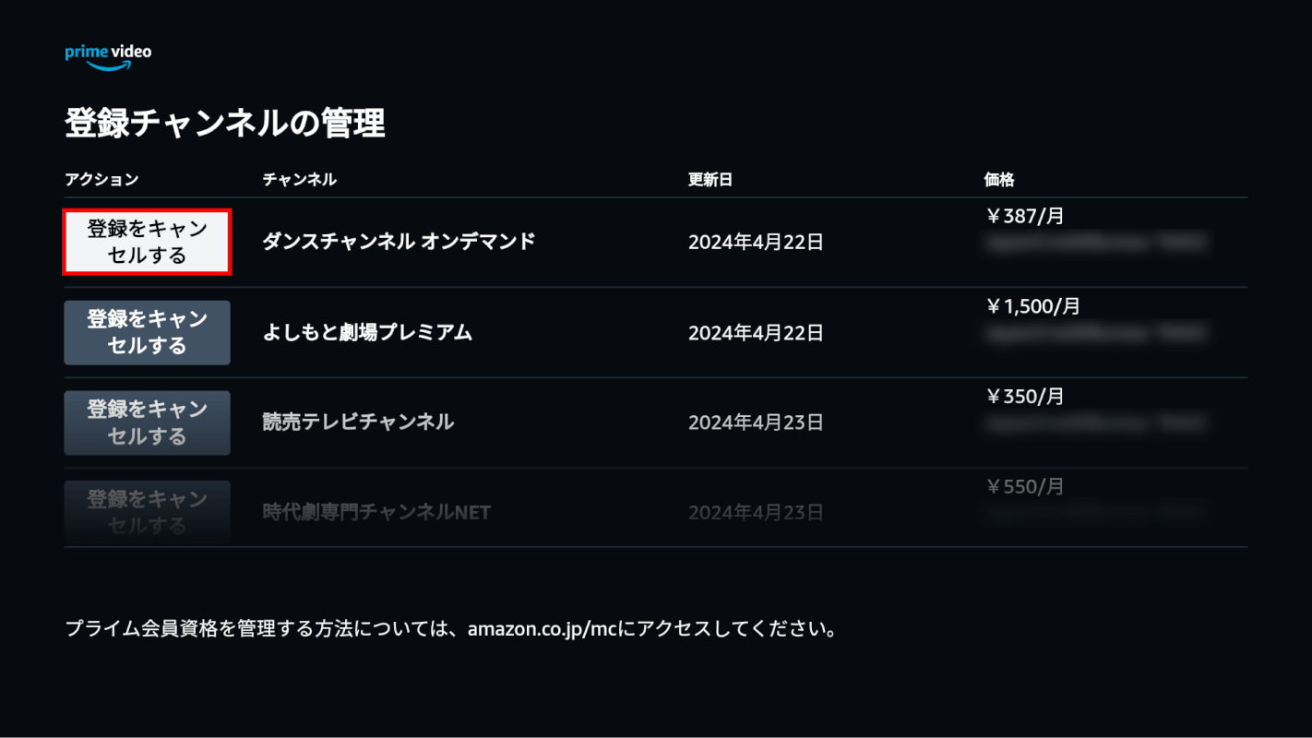
Task: Click the ￥387/月 price
Action: click(x=1025, y=217)
